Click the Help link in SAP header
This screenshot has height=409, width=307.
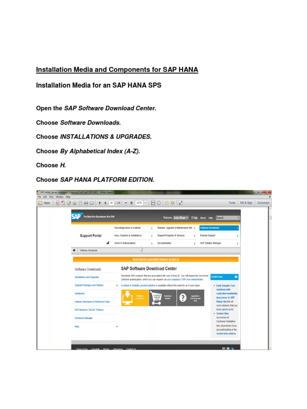(x=210, y=218)
